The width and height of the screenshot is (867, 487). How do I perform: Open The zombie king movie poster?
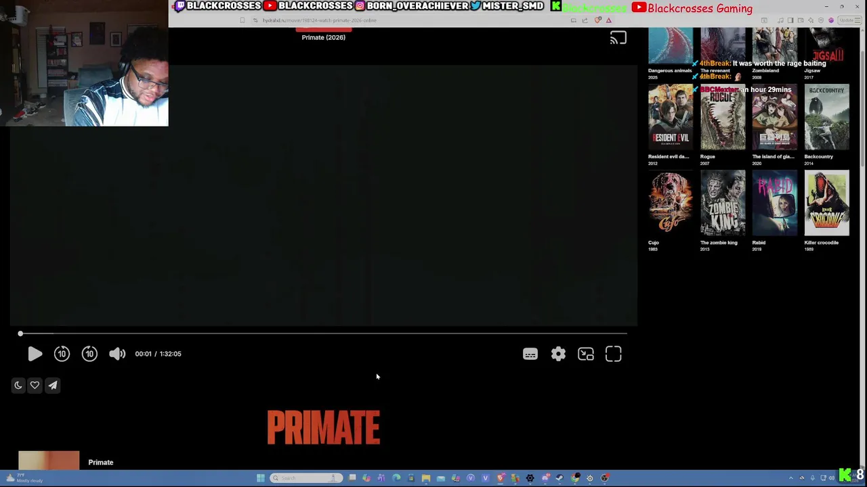click(723, 203)
